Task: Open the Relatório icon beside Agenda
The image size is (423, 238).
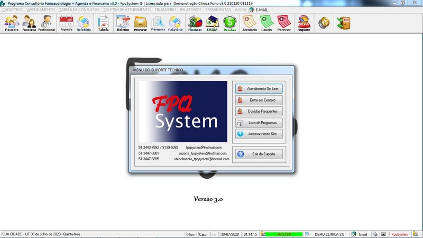Action: pyautogui.click(x=84, y=23)
